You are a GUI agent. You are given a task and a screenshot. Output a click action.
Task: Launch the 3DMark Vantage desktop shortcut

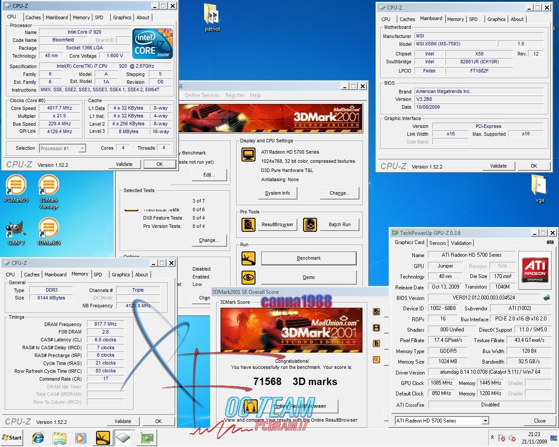pos(48,191)
